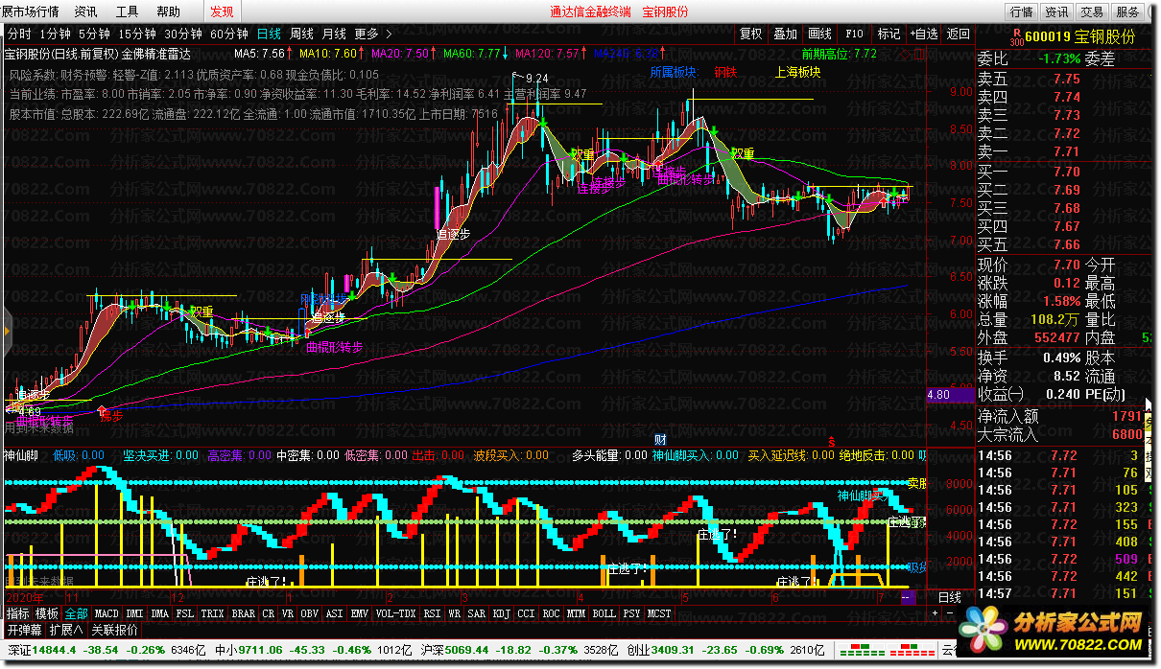Viewport: 1161px width, 669px height.
Task: Expand the 更多 periods dropdown
Action: (x=373, y=34)
